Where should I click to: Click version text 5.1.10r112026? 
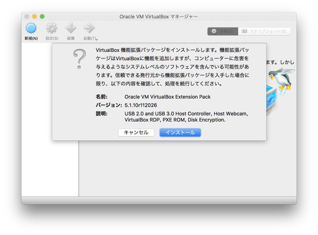coord(141,105)
